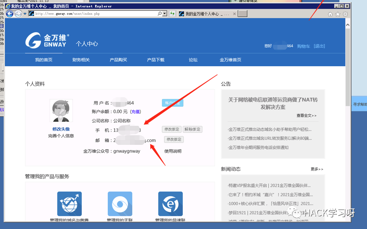367x229 pixels.
Task: Open the 购物车 shopping cart link
Action: coord(303,46)
